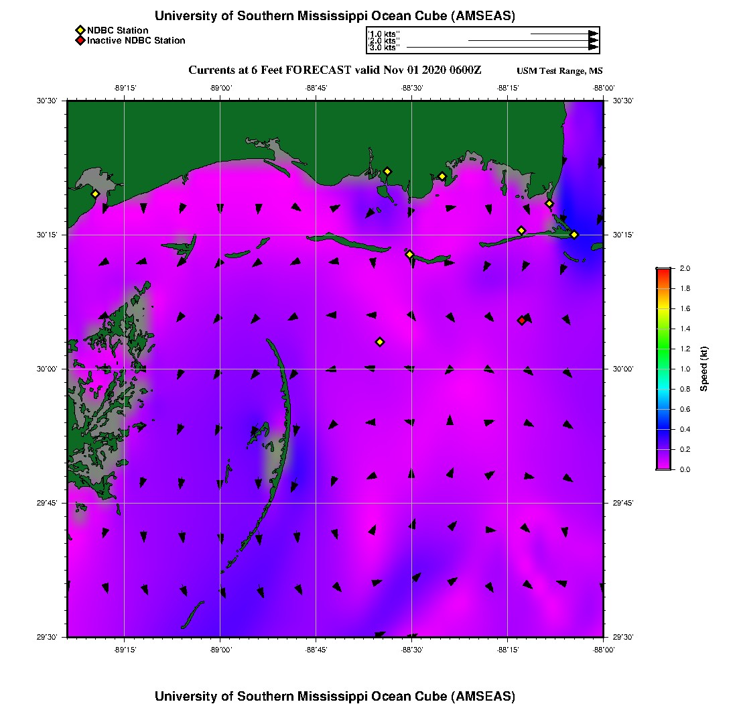Click the bottom Ocean Cube (AMSEAS) title
This screenshot has width=737, height=704.
(335, 696)
